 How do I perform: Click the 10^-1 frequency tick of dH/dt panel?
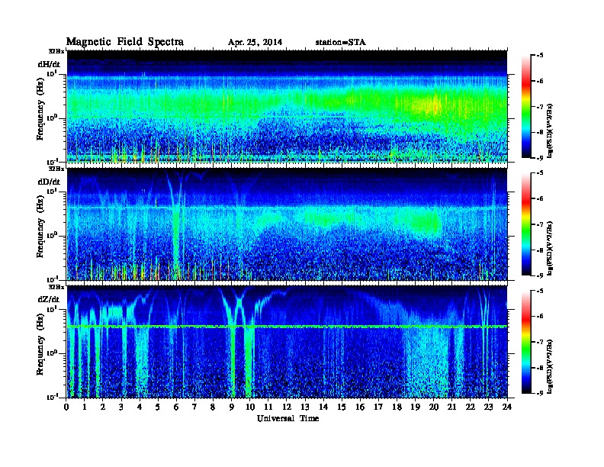point(52,161)
